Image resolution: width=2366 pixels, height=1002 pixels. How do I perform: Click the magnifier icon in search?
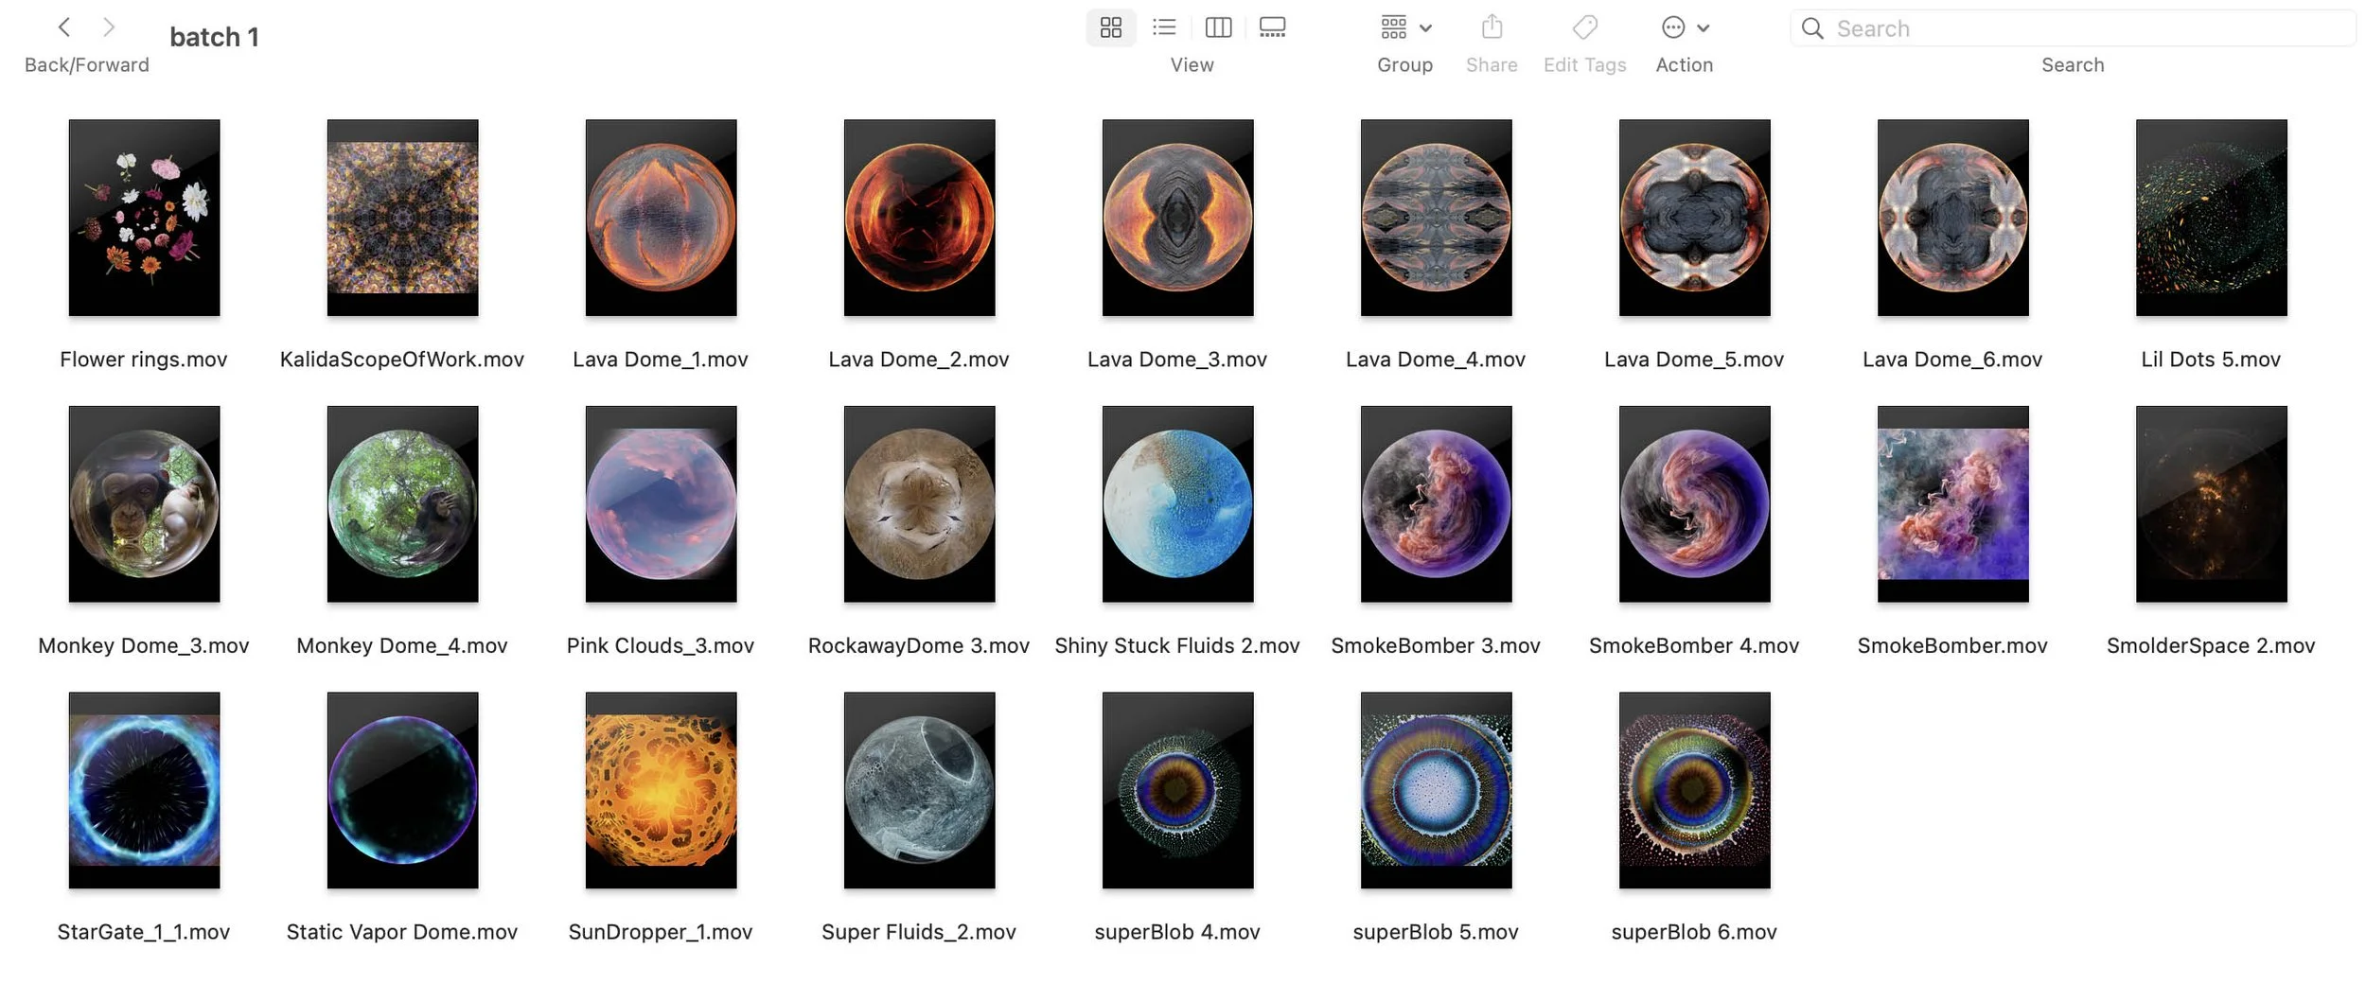click(x=1812, y=28)
